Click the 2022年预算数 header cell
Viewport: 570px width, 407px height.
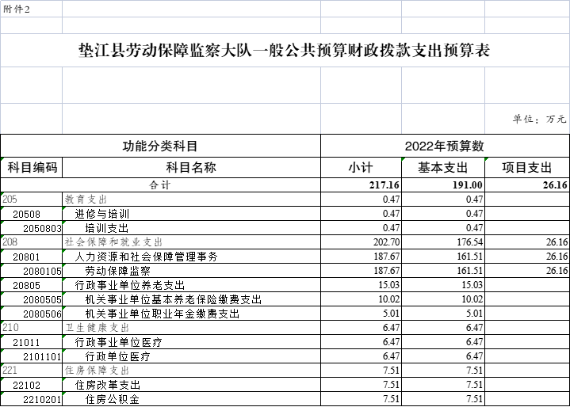pyautogui.click(x=445, y=146)
